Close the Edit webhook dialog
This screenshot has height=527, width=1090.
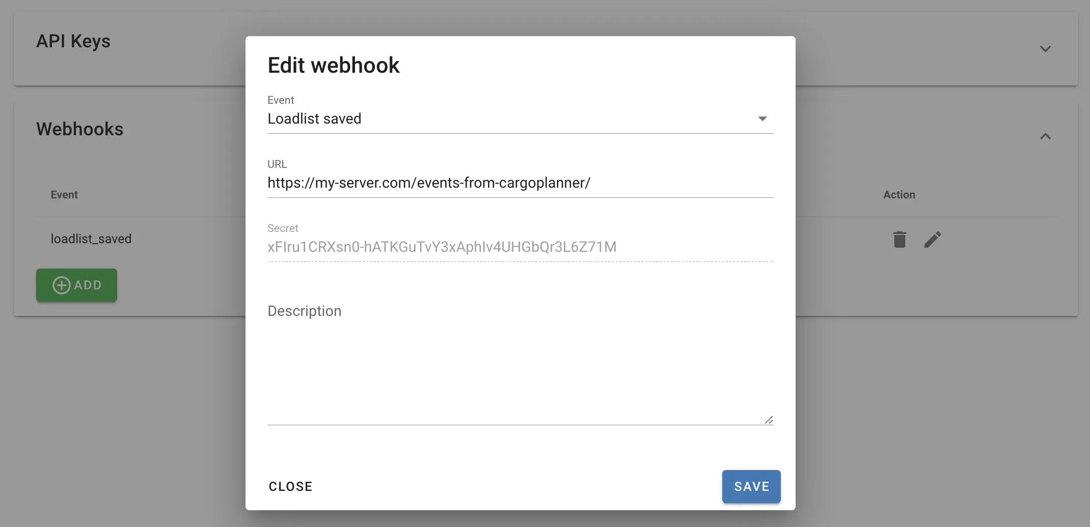click(x=290, y=486)
